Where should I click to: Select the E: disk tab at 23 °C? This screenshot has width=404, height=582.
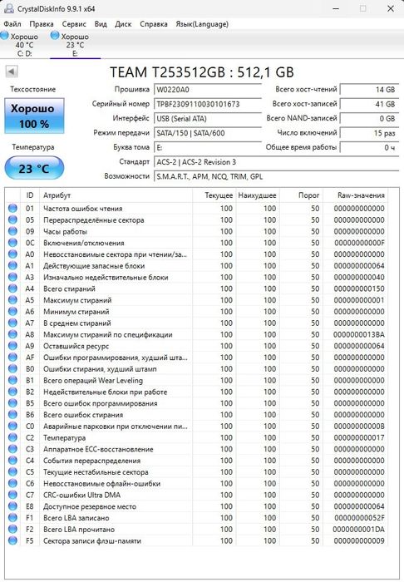click(75, 45)
